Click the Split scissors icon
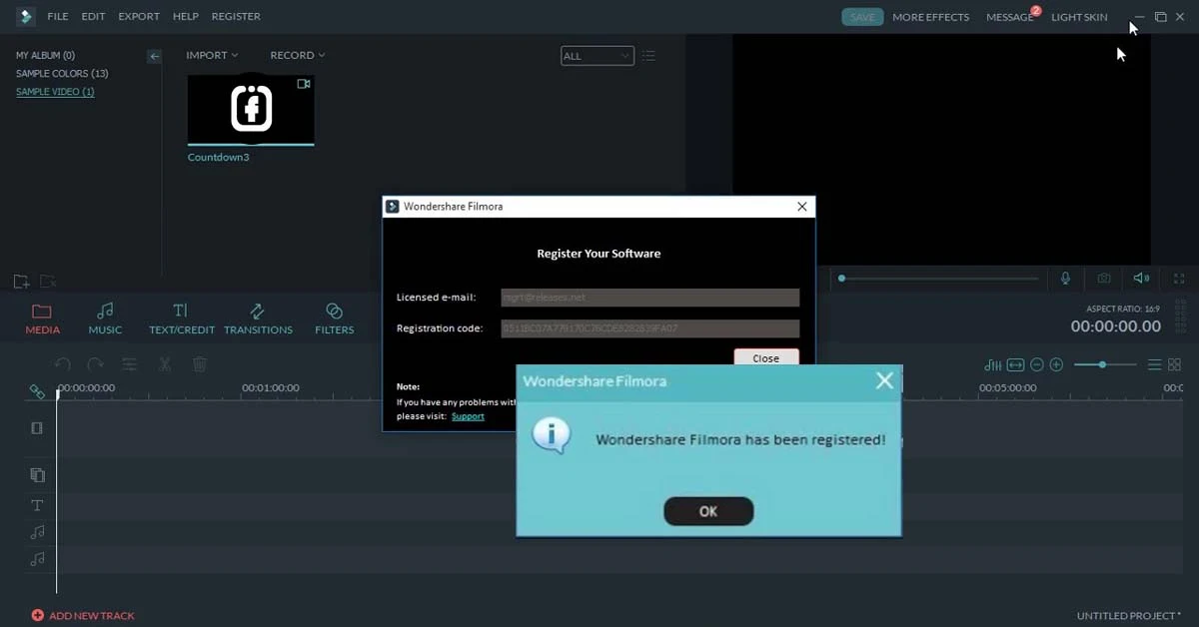This screenshot has width=1199, height=627. [165, 365]
